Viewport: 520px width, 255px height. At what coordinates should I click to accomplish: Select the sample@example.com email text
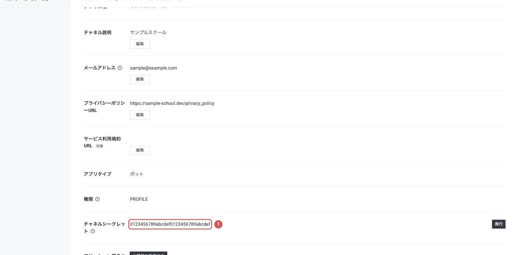coord(154,68)
